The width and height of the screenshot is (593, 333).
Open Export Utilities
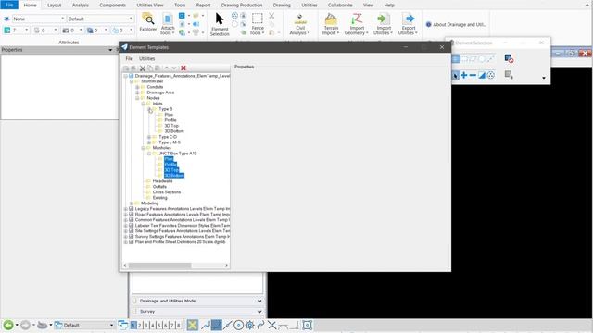tap(408, 24)
